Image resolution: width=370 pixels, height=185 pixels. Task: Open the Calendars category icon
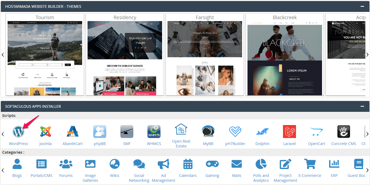pyautogui.click(x=188, y=164)
